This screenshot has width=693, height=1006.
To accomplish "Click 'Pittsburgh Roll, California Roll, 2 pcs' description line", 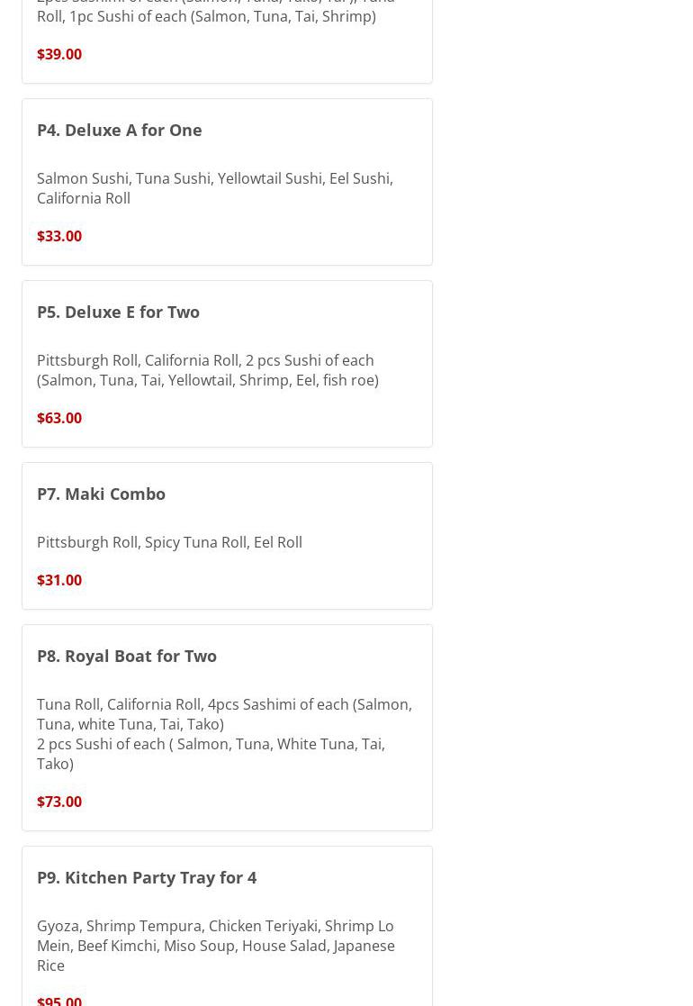I will click(205, 360).
